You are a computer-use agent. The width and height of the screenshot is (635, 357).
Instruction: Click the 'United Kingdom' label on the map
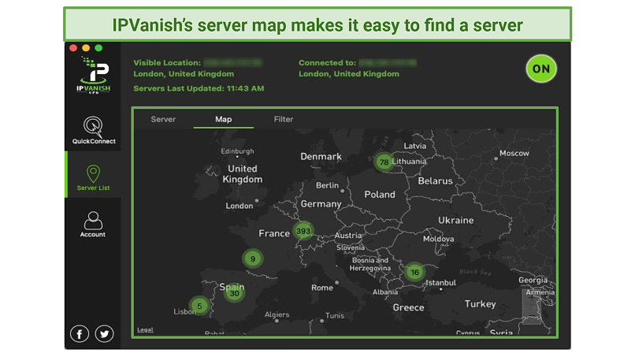point(243,174)
